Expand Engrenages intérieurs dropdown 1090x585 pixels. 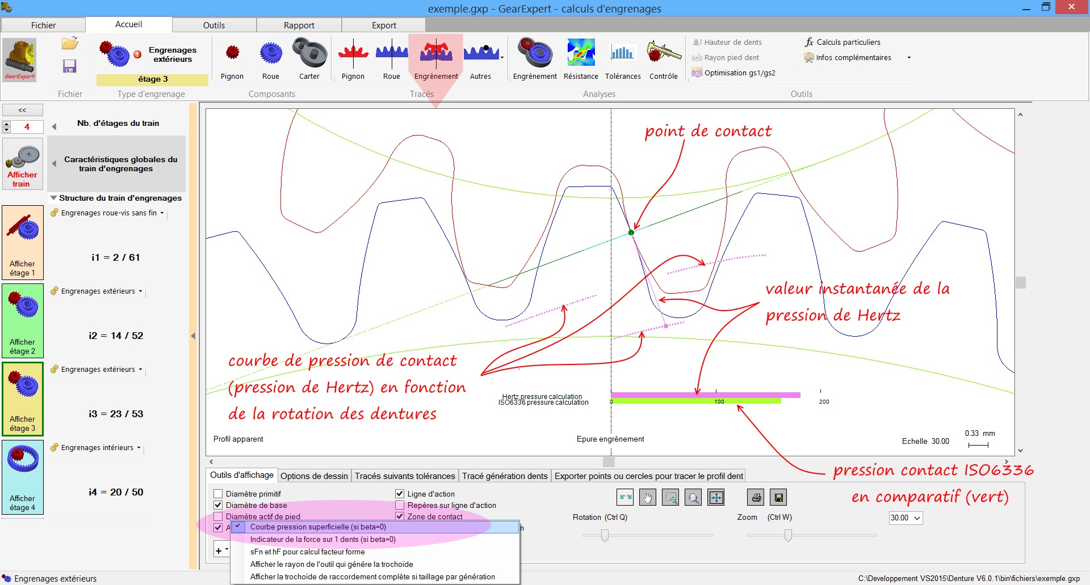pos(139,448)
